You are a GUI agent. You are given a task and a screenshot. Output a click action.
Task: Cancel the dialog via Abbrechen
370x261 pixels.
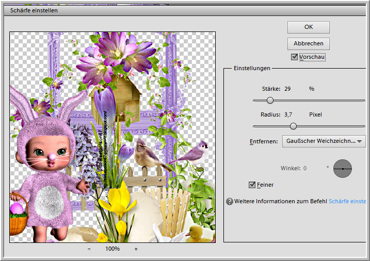309,44
